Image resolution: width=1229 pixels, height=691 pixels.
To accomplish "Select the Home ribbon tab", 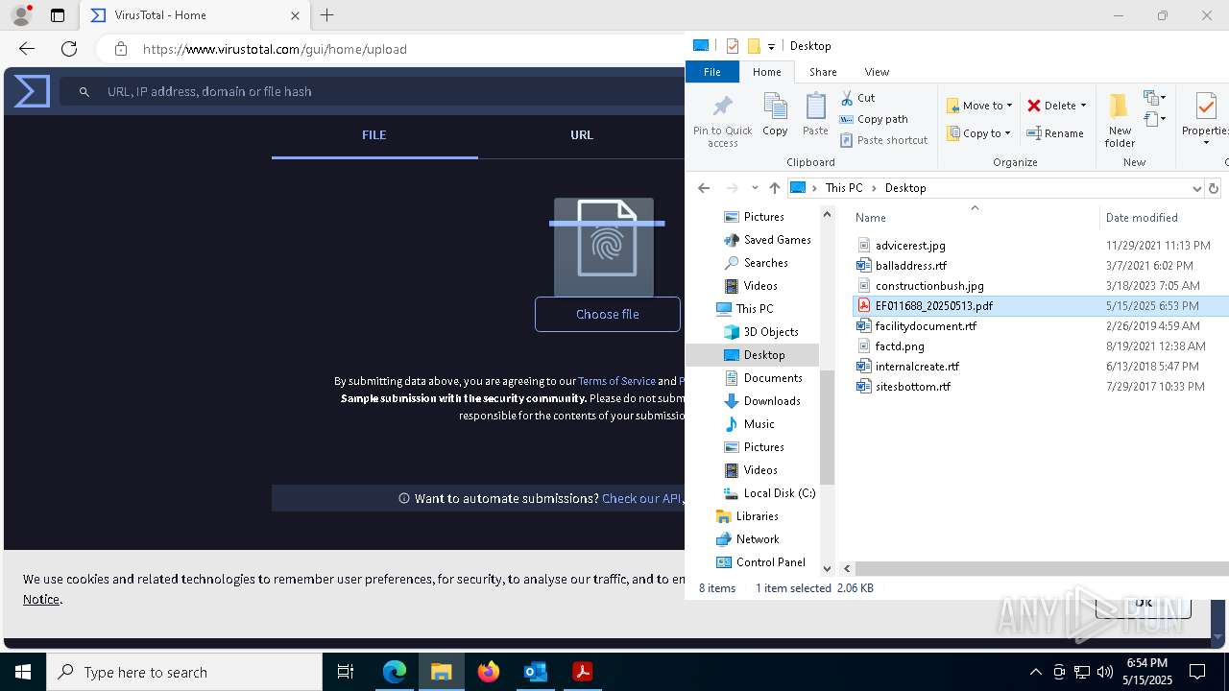I will (767, 72).
